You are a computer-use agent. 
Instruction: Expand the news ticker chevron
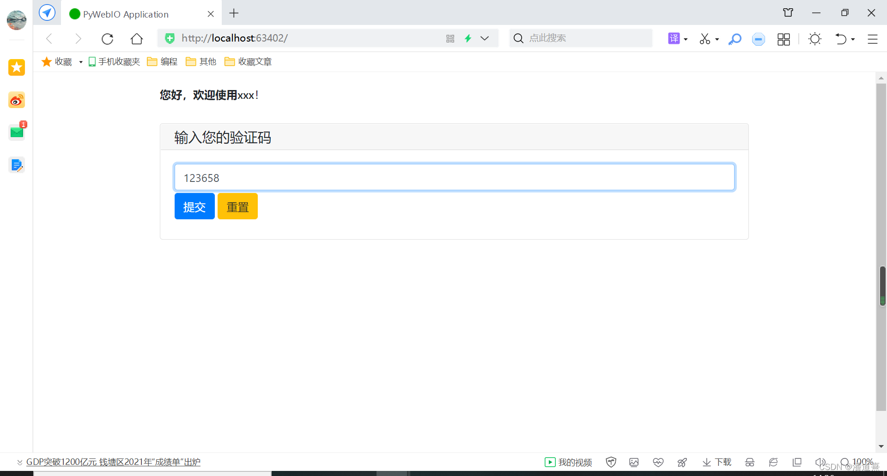click(19, 462)
